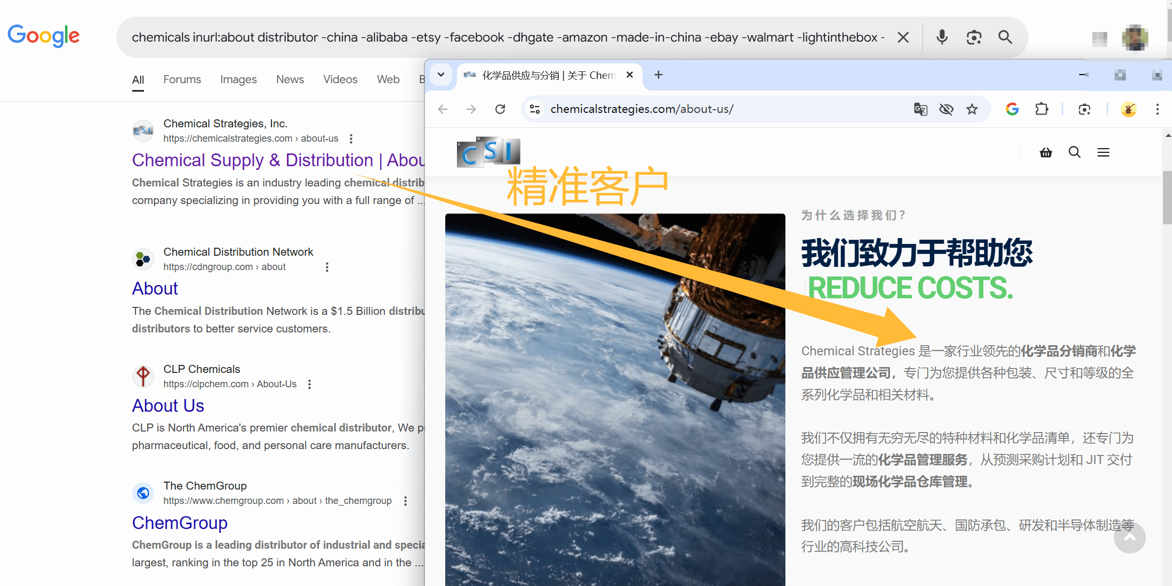Viewport: 1172px width, 586px height.
Task: Click the Google search magnifier button
Action: (1005, 37)
